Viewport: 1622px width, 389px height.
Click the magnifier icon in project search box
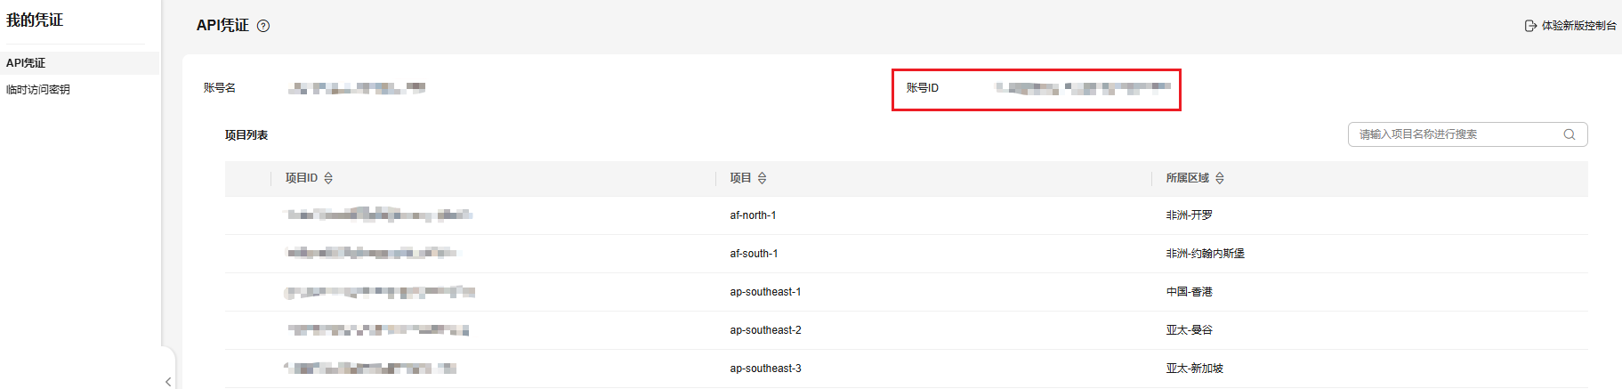pos(1570,134)
